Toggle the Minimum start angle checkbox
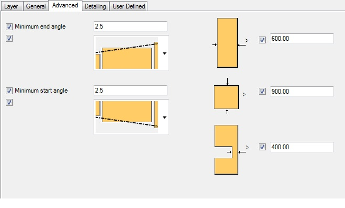This screenshot has width=345, height=208. coord(9,91)
